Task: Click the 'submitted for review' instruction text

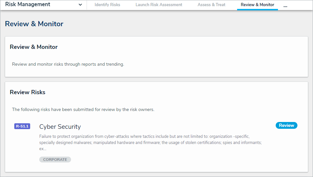Action: pyautogui.click(x=83, y=109)
